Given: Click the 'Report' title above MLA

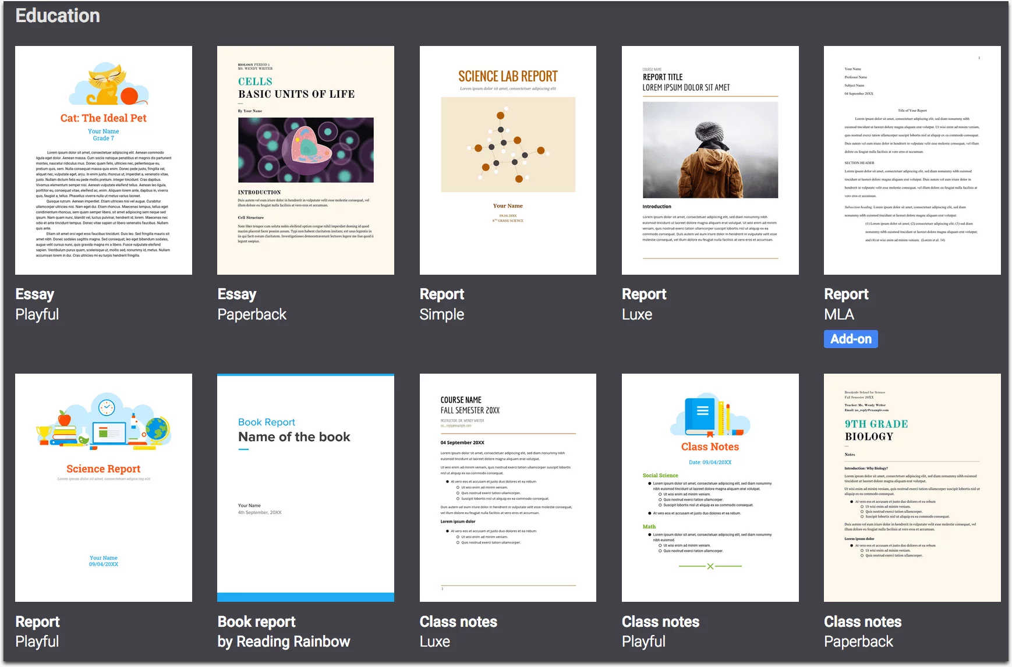Looking at the screenshot, I should (846, 295).
